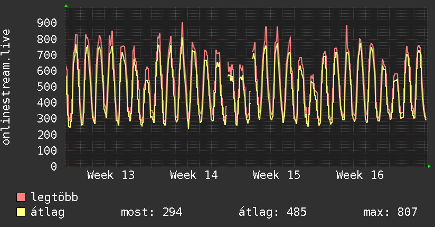435x227 pixels.
Task: Select the átlag legend label beside yellow swatch
Action: tap(48, 212)
